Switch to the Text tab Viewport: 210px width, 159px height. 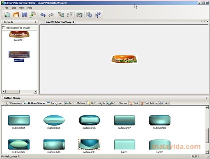click(x=134, y=103)
